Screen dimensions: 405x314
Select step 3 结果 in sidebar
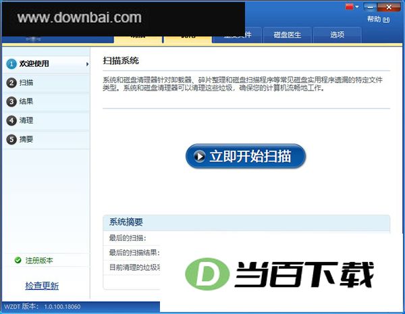coord(47,101)
